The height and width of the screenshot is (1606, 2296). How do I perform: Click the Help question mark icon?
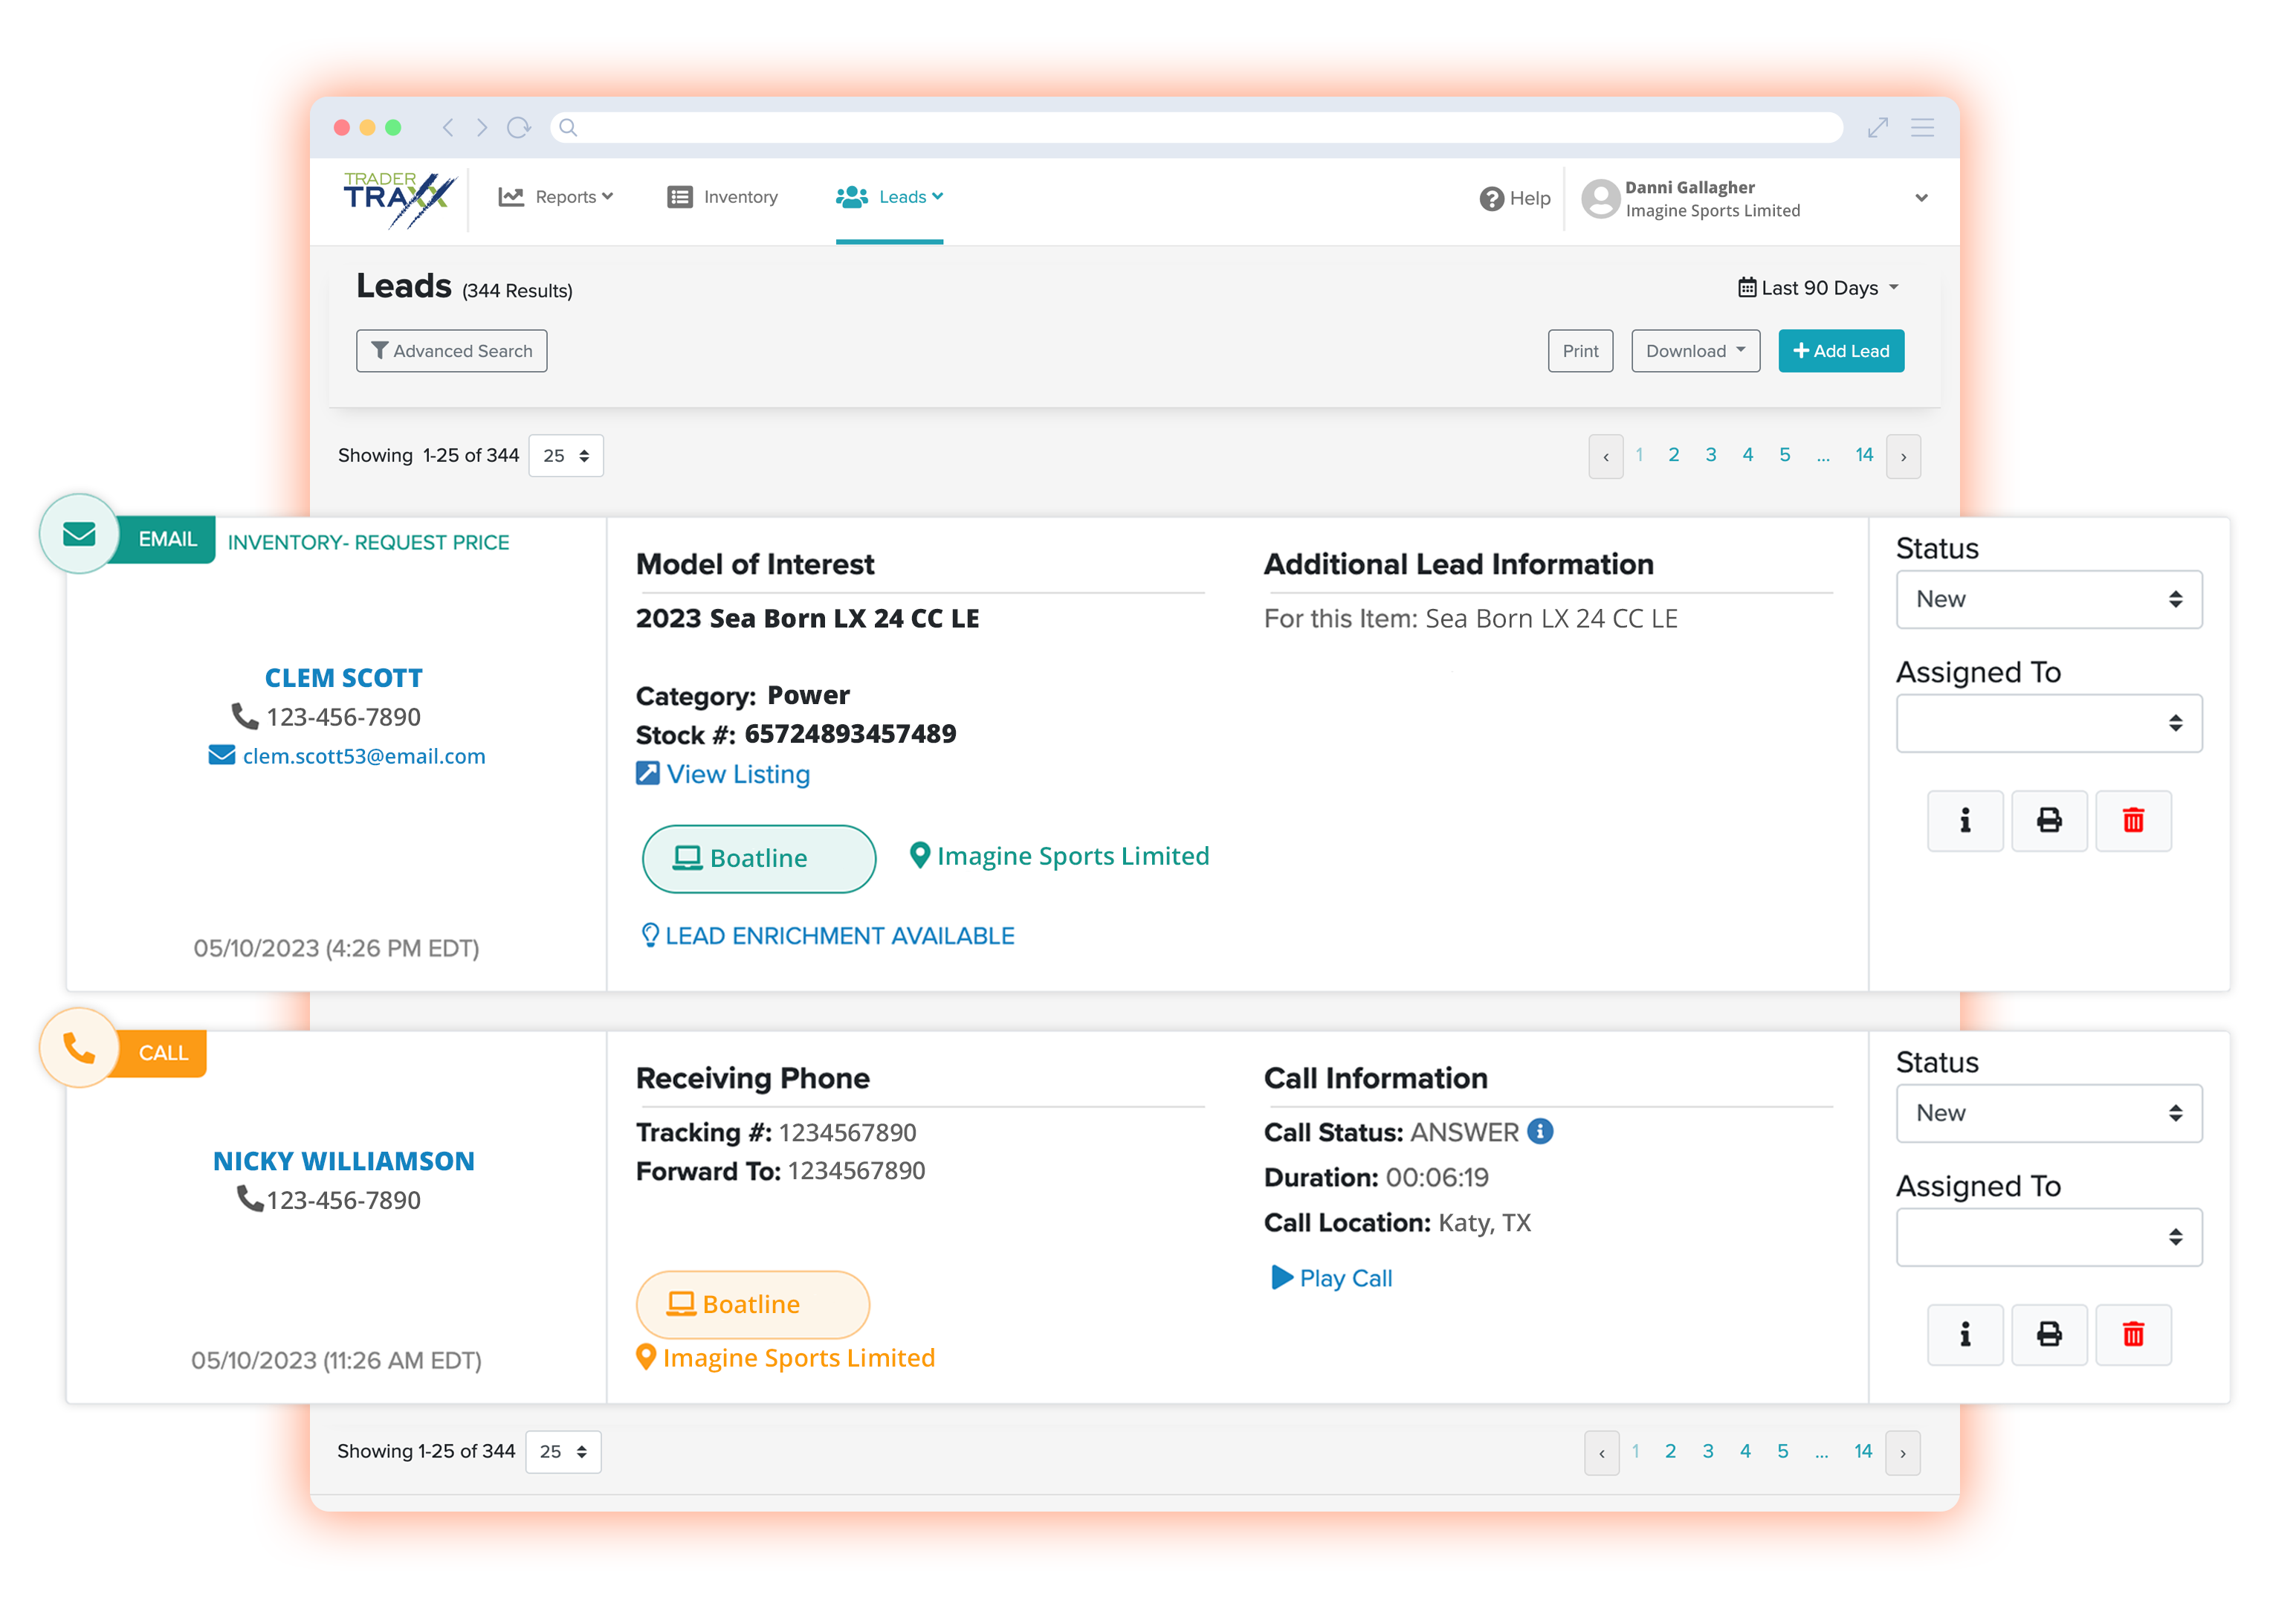point(1491,199)
